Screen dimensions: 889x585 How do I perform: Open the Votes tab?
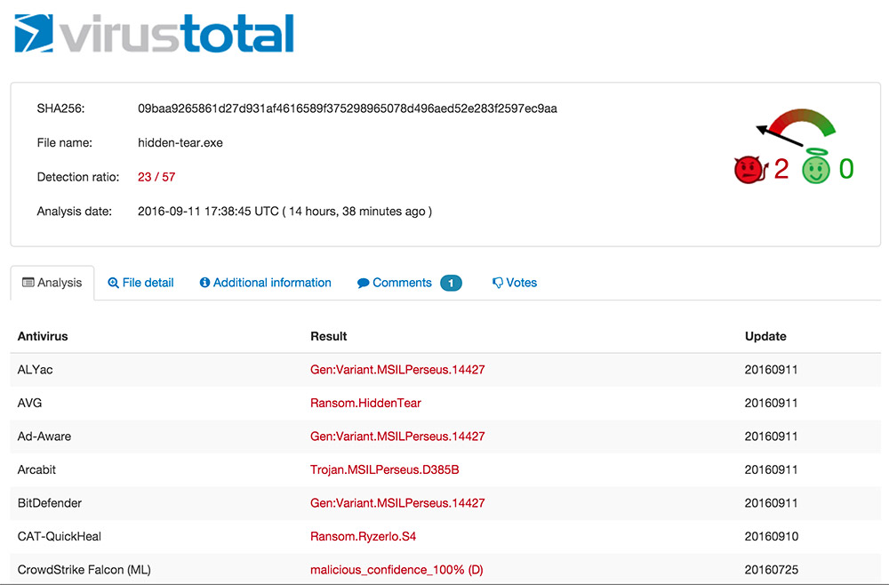point(515,283)
